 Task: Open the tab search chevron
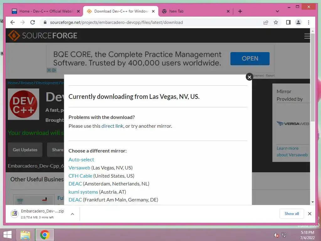[277, 11]
